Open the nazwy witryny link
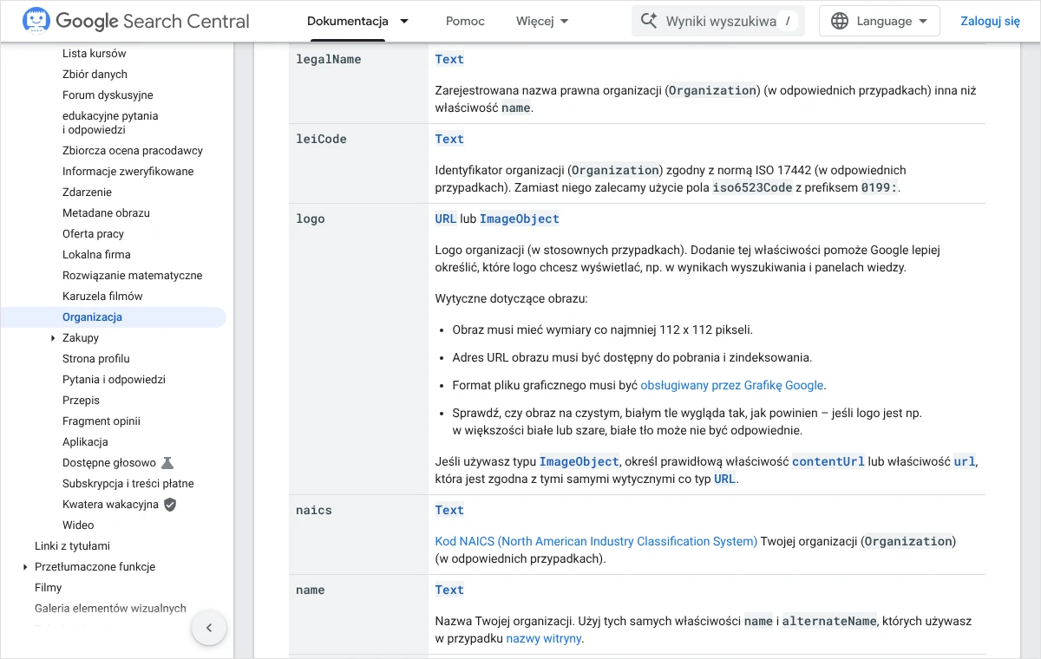1041x659 pixels. [x=544, y=638]
